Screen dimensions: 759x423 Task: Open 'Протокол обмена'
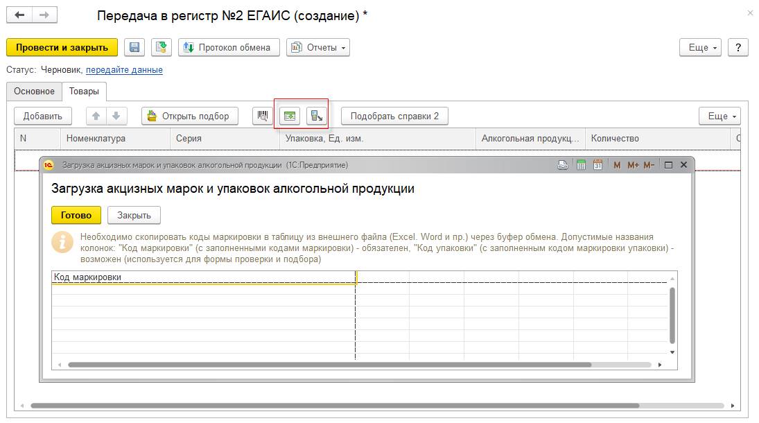[x=229, y=47]
